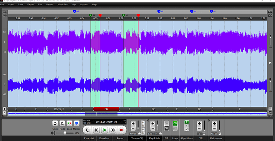This screenshot has width=275, height=141.
Task: Click the tempo value field showing 100.00
Action: click(133, 134)
